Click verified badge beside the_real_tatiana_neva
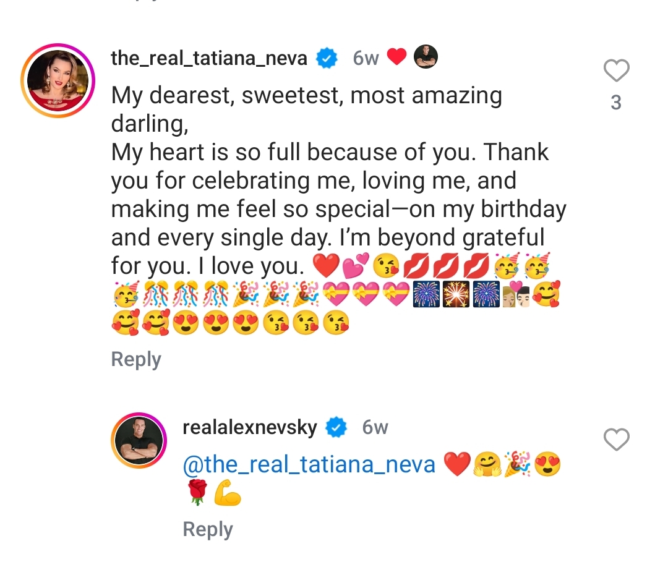 click(327, 59)
